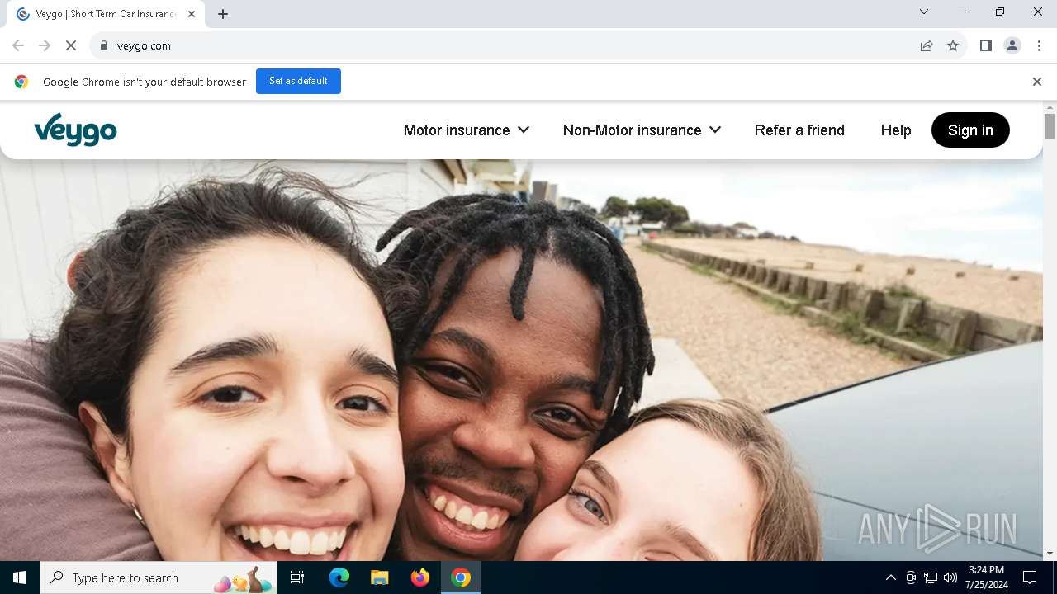Image resolution: width=1057 pixels, height=594 pixels.
Task: Launch Firefox from the taskbar
Action: tap(420, 577)
